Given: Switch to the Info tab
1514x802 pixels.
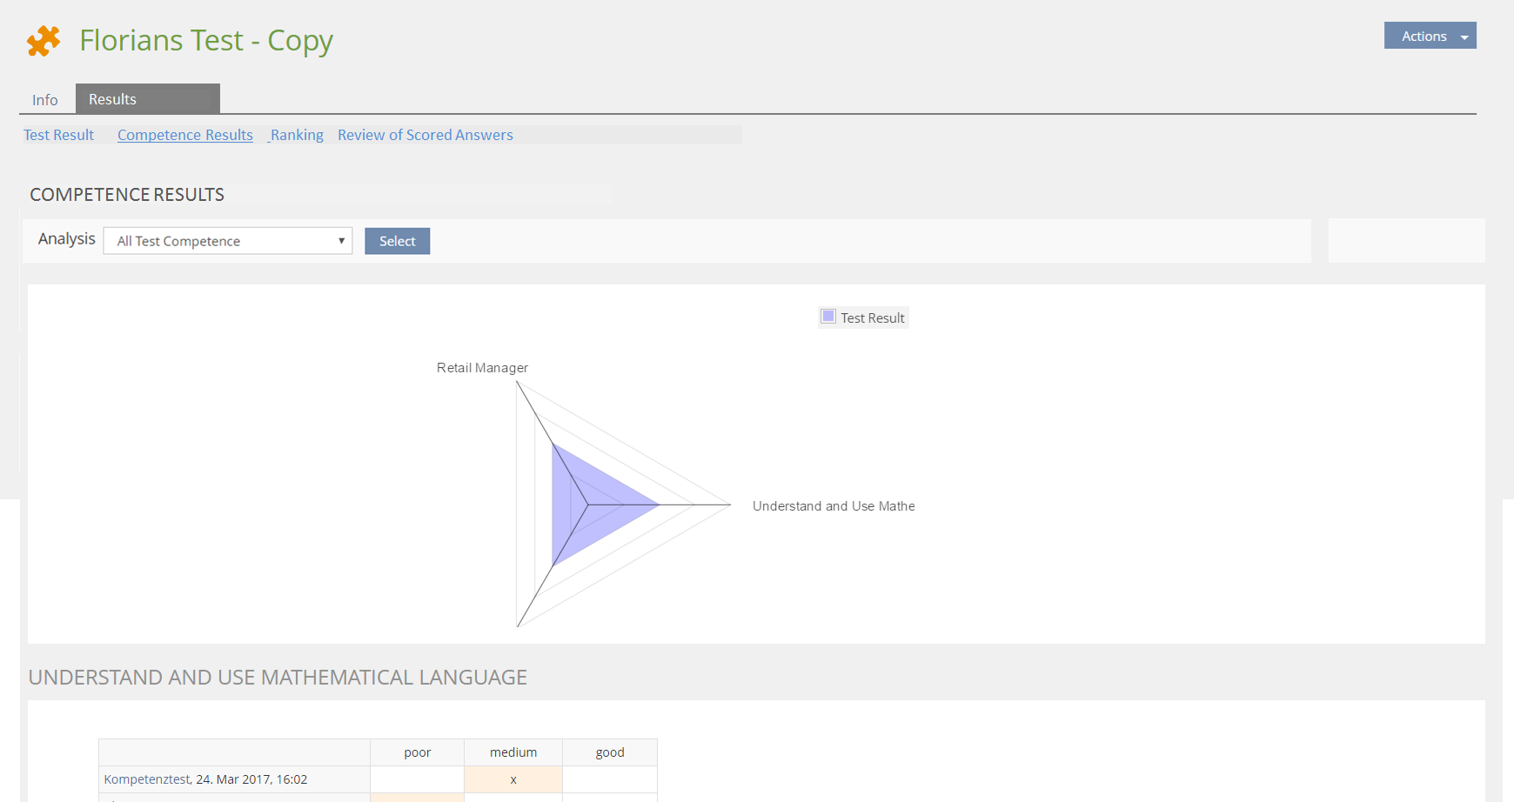Looking at the screenshot, I should (x=45, y=100).
